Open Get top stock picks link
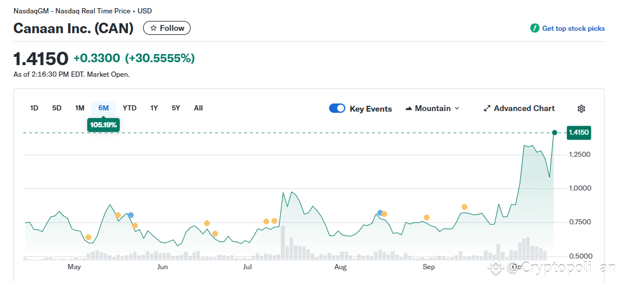The width and height of the screenshot is (618, 282). tap(573, 28)
